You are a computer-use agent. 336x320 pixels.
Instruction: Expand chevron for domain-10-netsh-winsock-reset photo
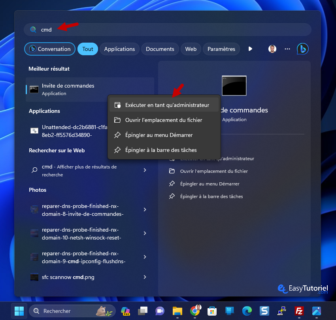[x=145, y=233]
